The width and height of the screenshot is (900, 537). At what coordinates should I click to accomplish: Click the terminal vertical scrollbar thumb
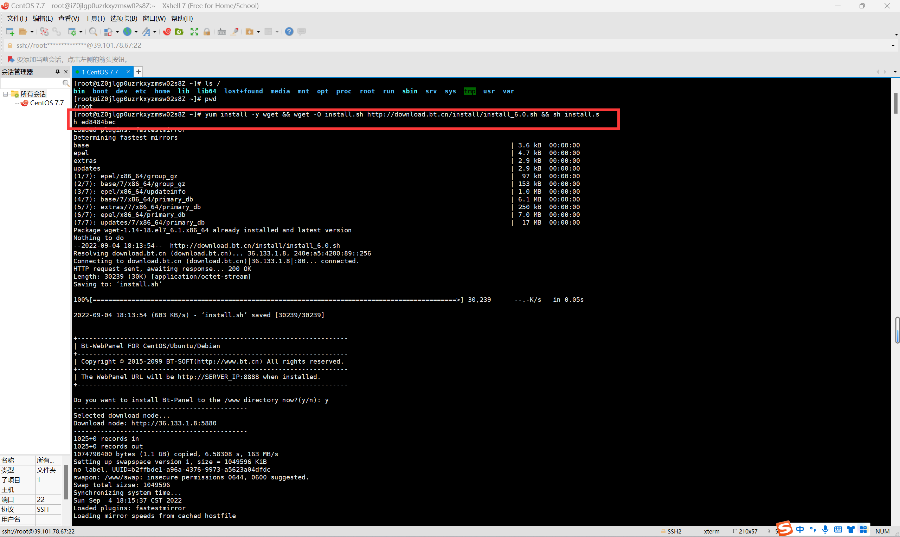895,103
